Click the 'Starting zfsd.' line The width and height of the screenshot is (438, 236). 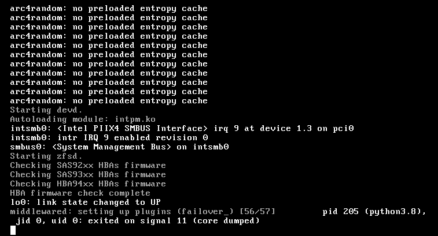point(46,156)
